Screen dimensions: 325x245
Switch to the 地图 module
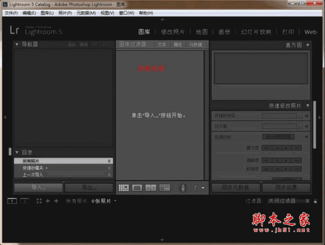[x=201, y=32]
